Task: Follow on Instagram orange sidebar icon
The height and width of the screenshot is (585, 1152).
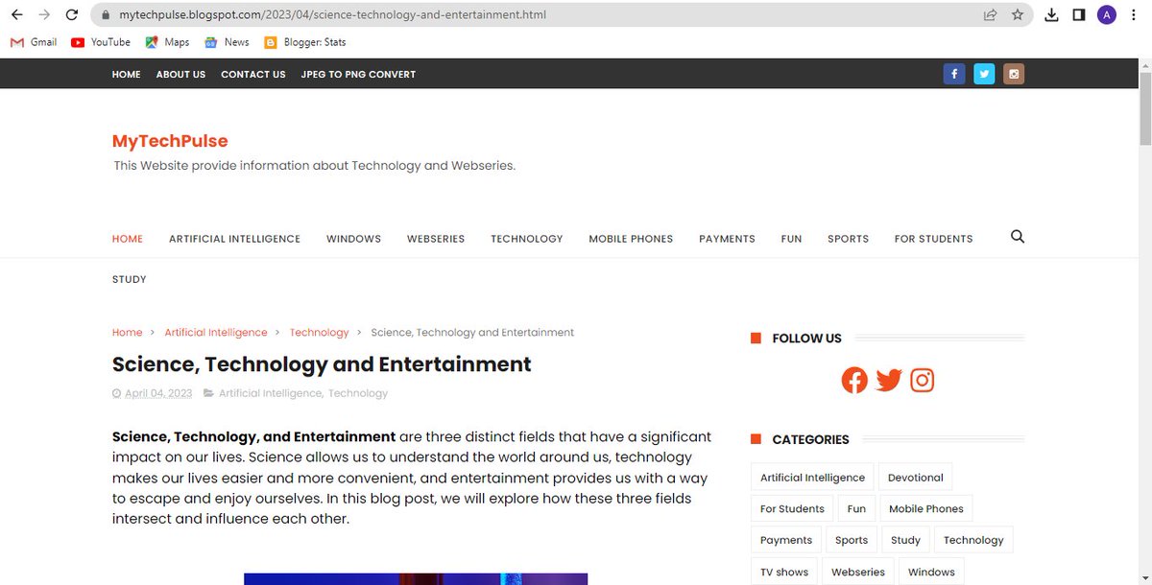Action: pyautogui.click(x=923, y=381)
